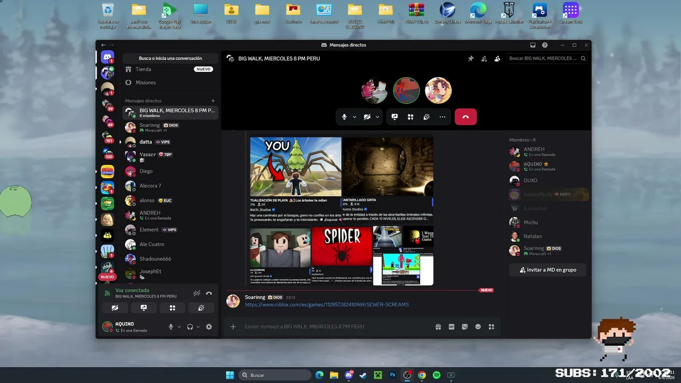Viewport: 681px width, 383px height.
Task: Share screen from the voice panel
Action: coord(144,307)
